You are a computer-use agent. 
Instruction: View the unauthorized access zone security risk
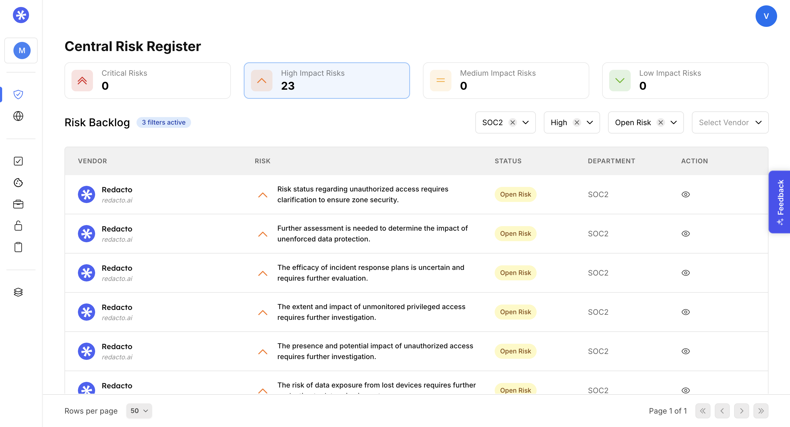[x=685, y=194]
